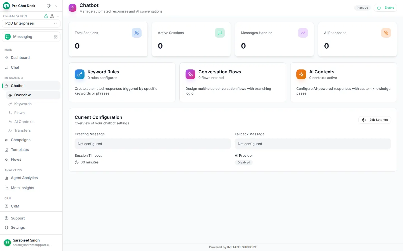Image resolution: width=403 pixels, height=251 pixels.
Task: Click the organization lock icon
Action: 46,16
